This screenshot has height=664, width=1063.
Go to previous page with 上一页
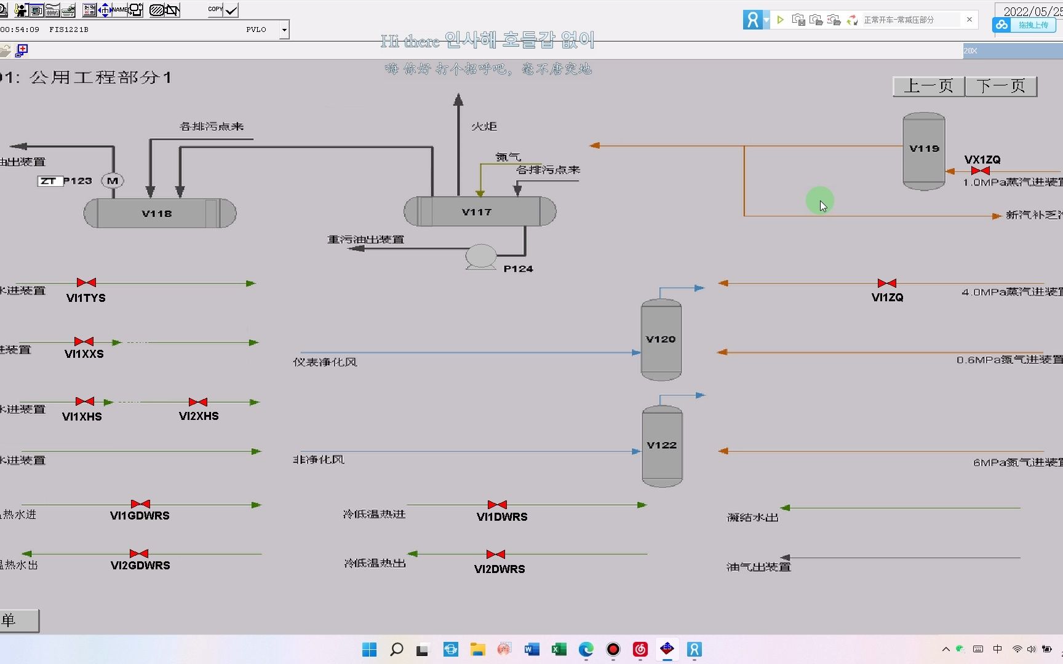(x=928, y=86)
